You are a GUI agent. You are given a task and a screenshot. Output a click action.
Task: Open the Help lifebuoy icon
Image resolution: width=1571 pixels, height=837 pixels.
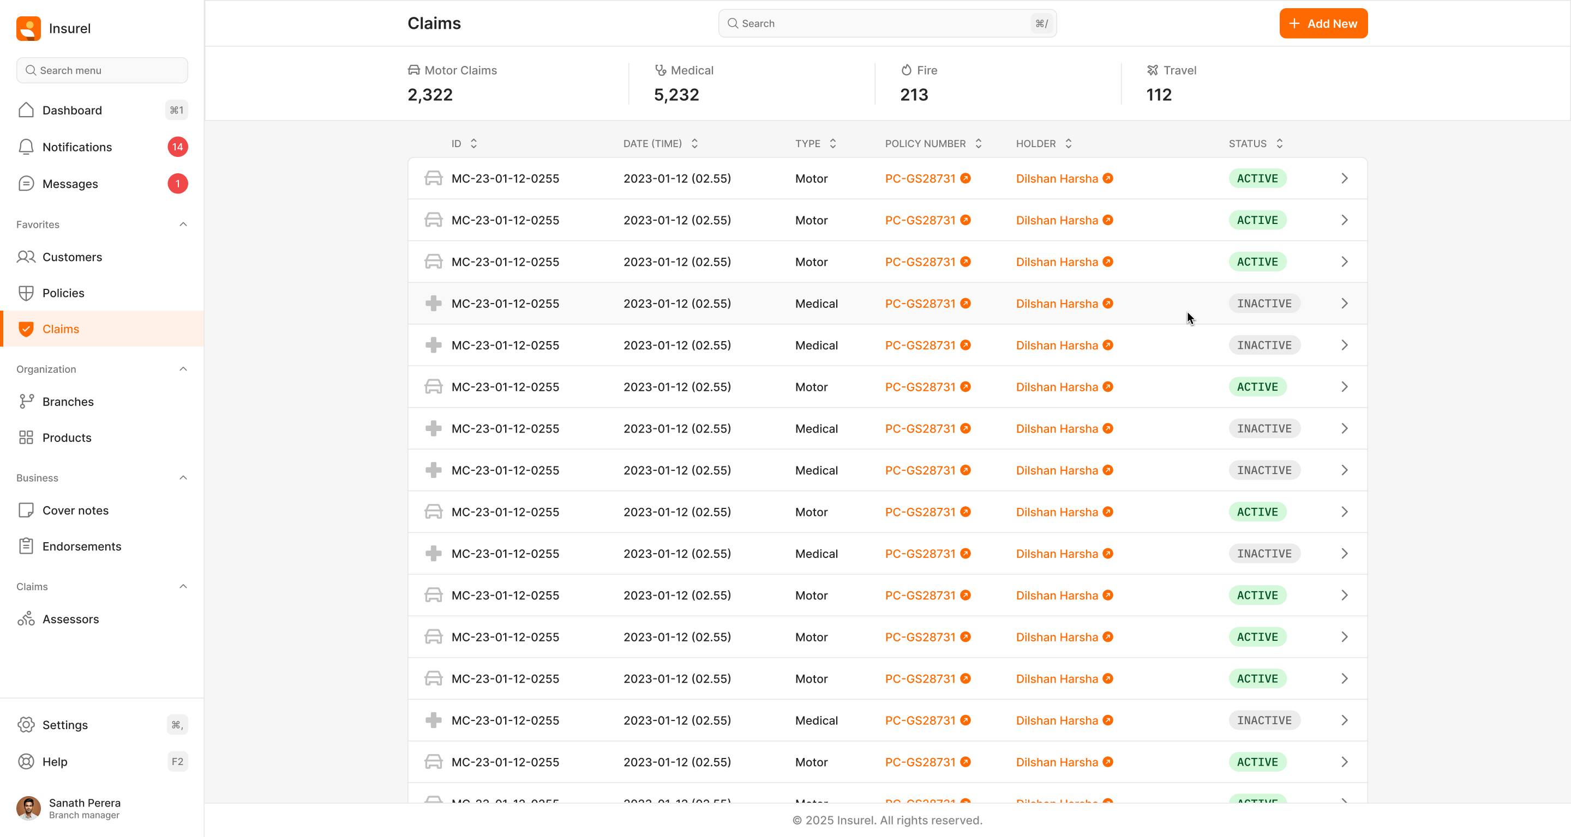pos(26,761)
